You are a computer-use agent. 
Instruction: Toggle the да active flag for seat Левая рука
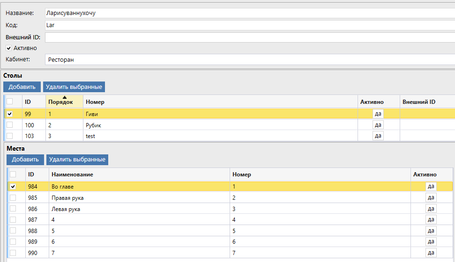tap(431, 209)
